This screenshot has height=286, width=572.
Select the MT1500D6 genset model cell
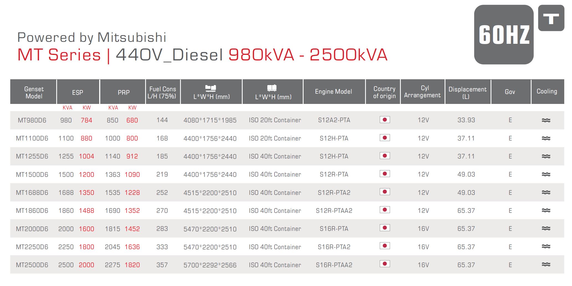coord(32,175)
